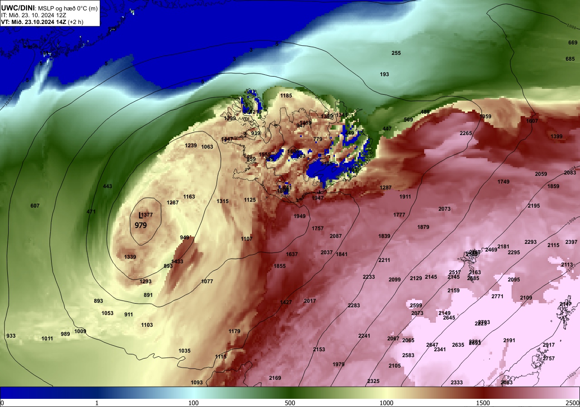Click the value 2169 on the map
580x407 pixels.
click(x=275, y=378)
